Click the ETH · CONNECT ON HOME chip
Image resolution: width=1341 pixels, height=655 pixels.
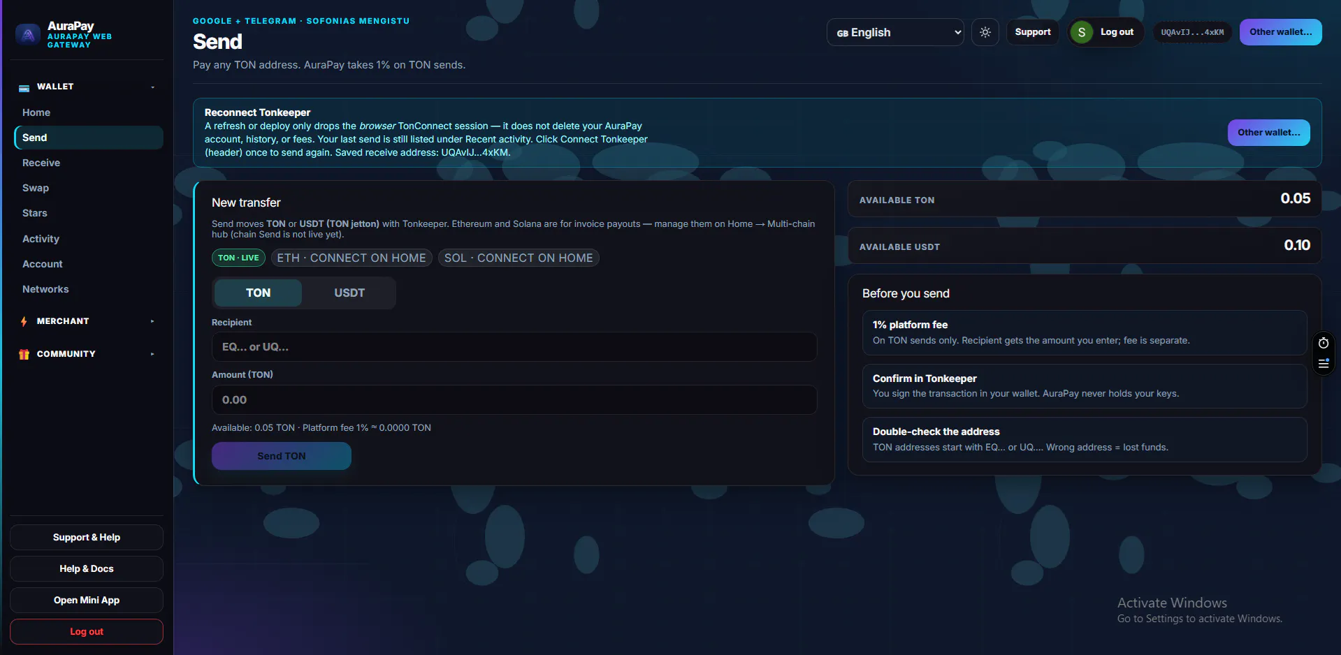point(351,258)
